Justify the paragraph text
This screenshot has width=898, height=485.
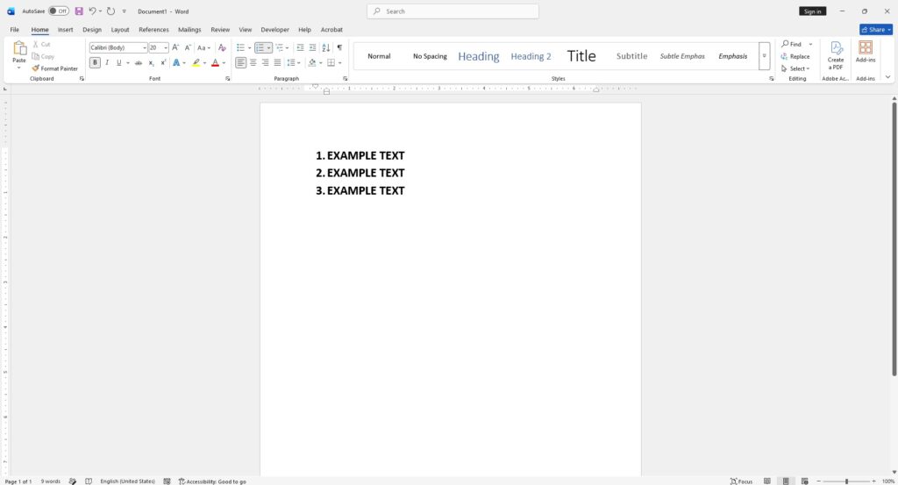[277, 63]
